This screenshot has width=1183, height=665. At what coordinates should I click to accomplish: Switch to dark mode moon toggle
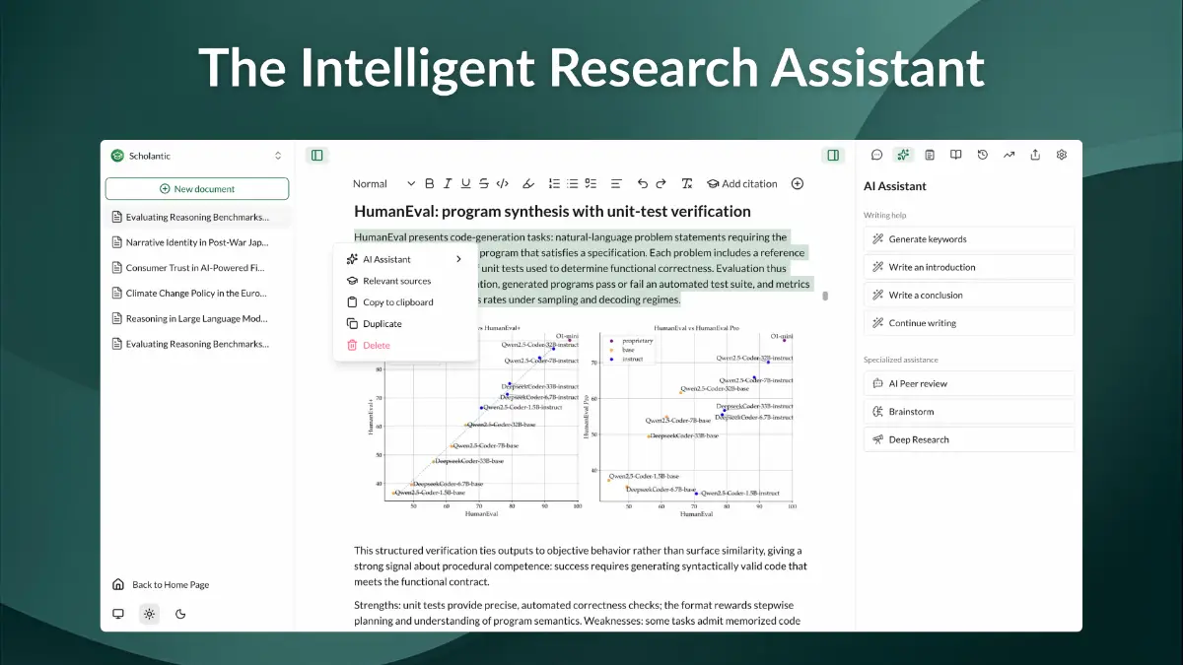(x=180, y=614)
